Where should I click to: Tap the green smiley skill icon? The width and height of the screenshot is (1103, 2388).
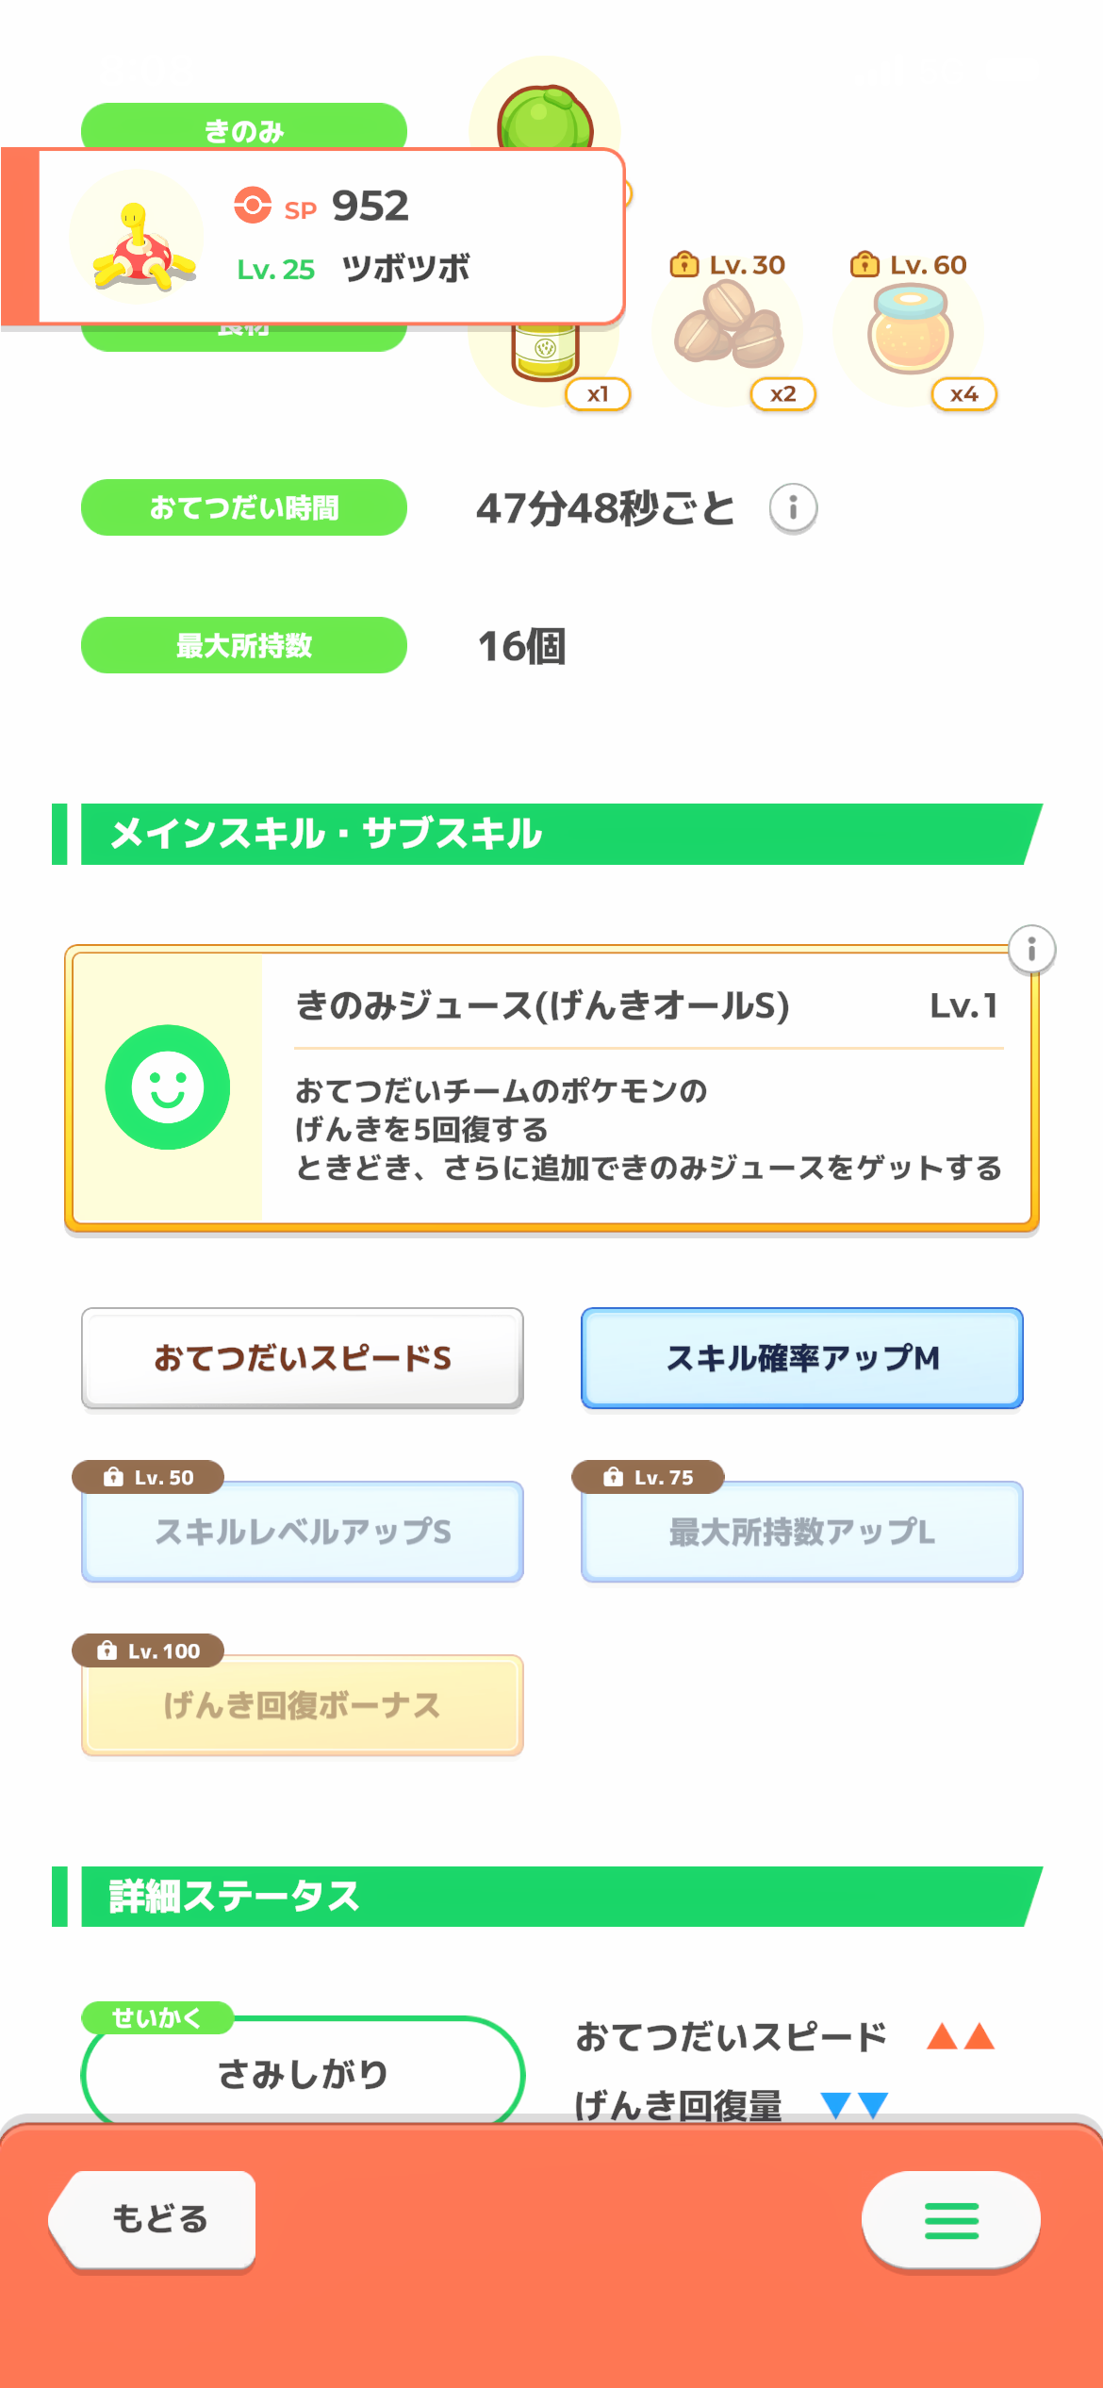pos(168,1086)
